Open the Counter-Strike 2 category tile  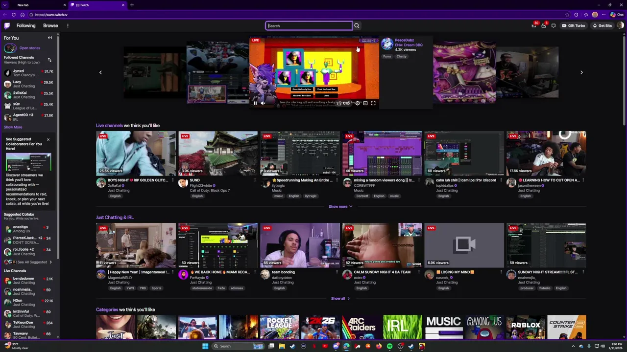tap(566, 328)
